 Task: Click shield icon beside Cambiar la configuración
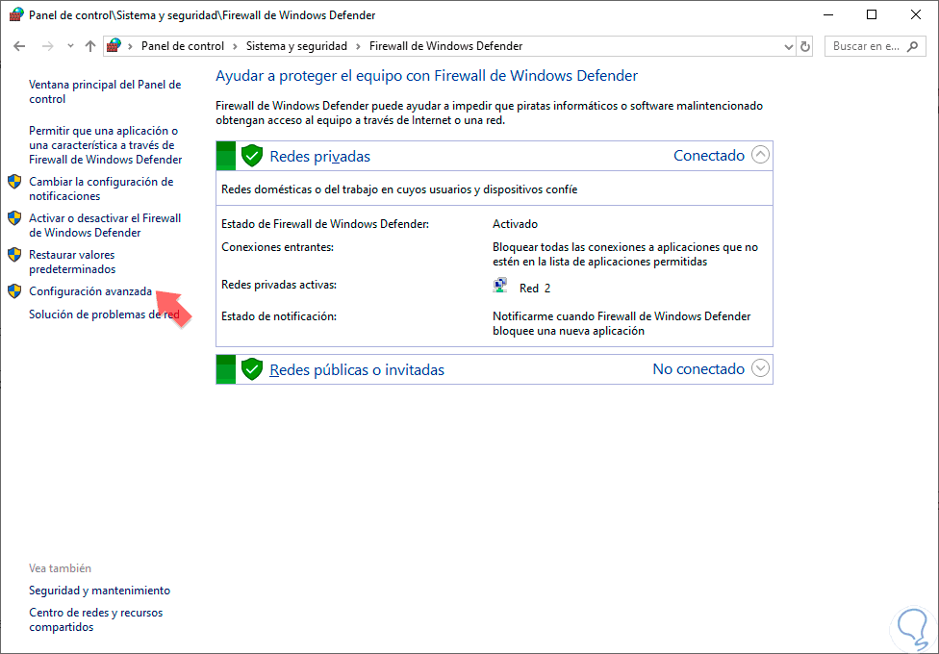[14, 181]
